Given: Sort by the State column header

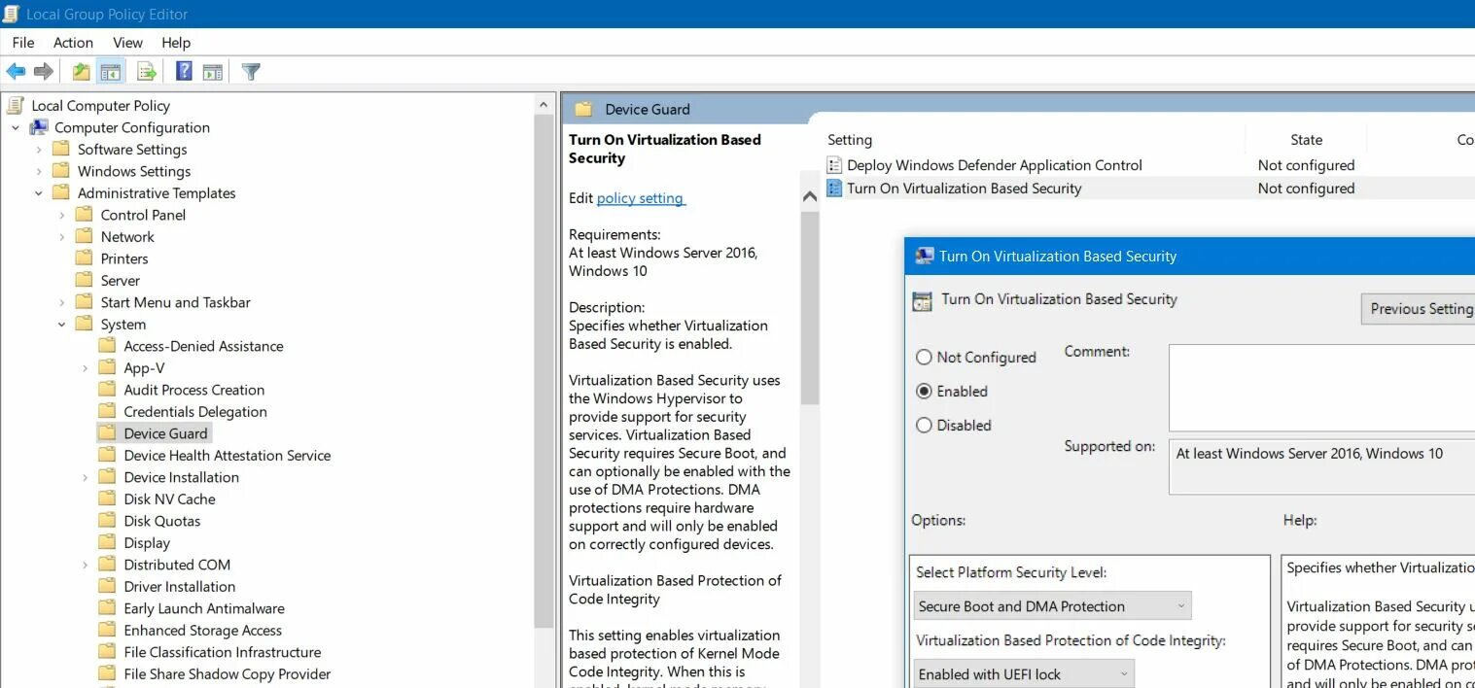Looking at the screenshot, I should tap(1306, 139).
